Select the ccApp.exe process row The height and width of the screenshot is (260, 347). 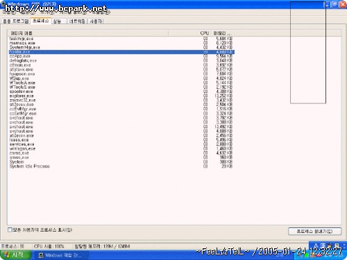pos(121,56)
